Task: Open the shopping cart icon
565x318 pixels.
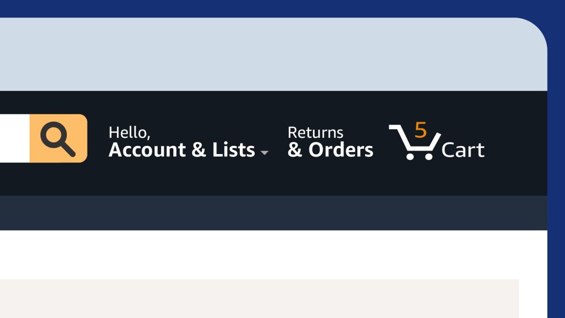Action: 414,142
